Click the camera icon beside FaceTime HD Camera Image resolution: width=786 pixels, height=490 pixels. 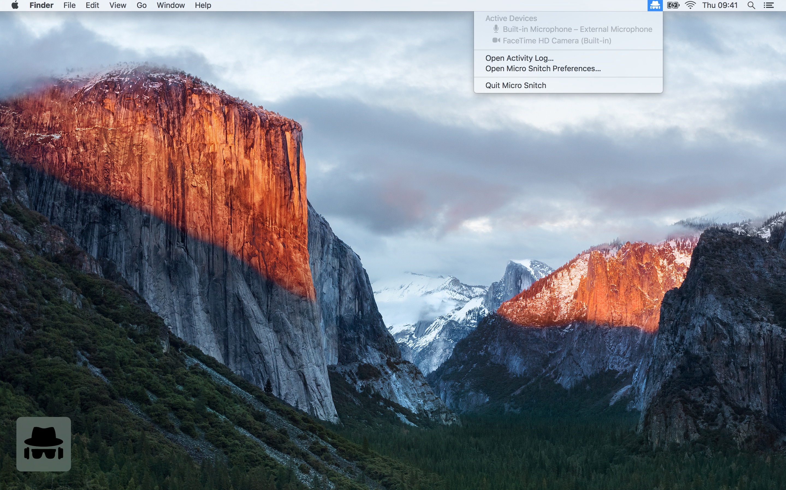[496, 40]
